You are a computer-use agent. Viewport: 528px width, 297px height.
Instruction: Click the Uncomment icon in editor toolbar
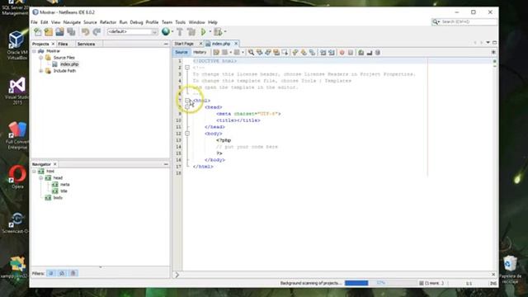coord(361,53)
